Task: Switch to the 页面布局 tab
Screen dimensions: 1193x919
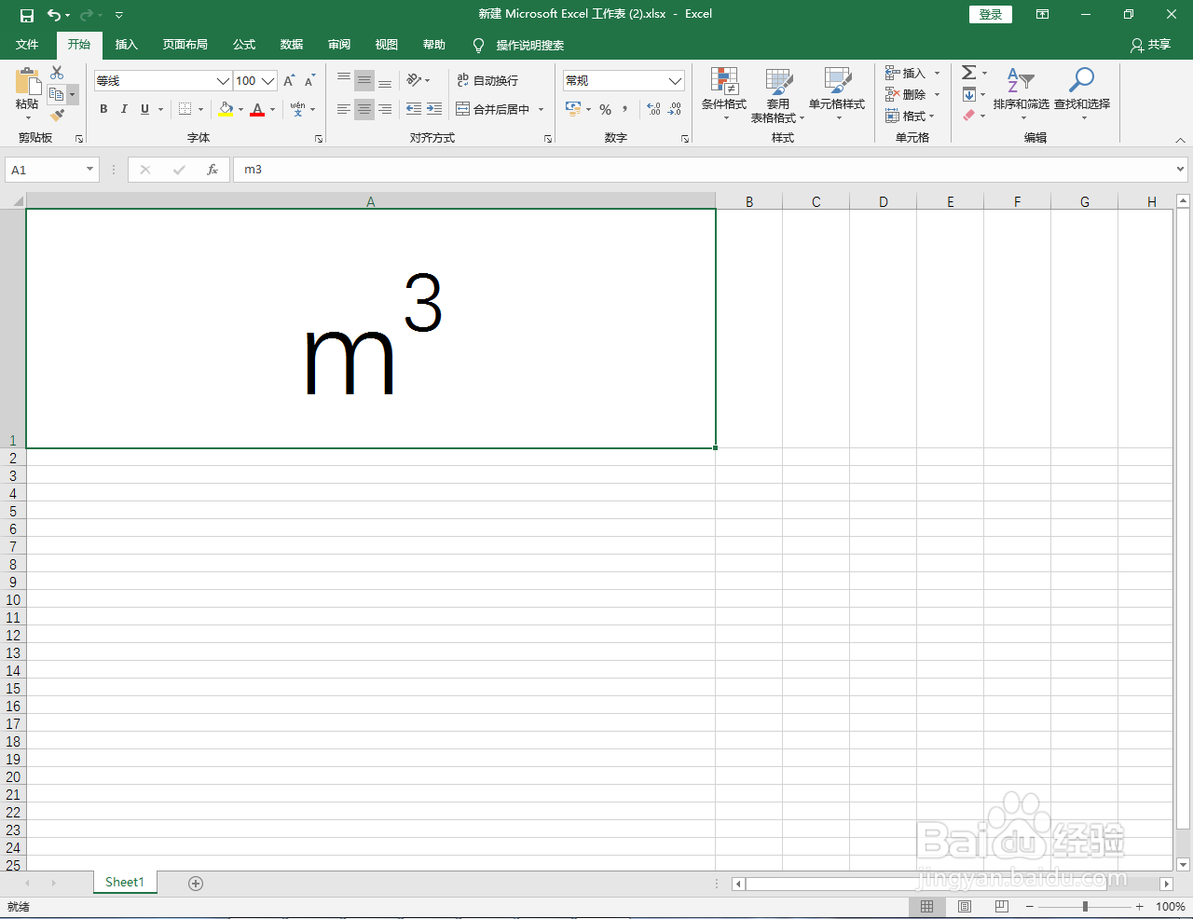Action: click(x=185, y=45)
